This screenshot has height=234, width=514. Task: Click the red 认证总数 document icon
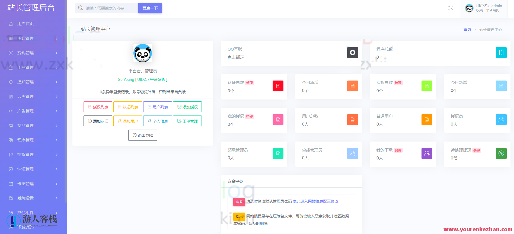tap(278, 86)
